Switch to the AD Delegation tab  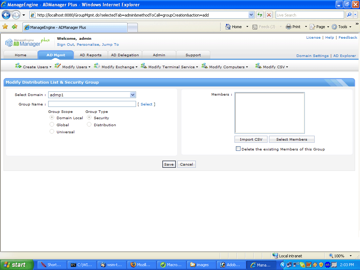click(x=125, y=55)
